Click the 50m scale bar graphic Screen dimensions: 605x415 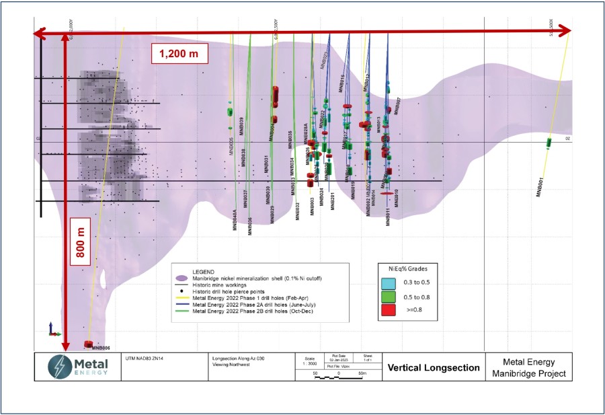(x=338, y=377)
